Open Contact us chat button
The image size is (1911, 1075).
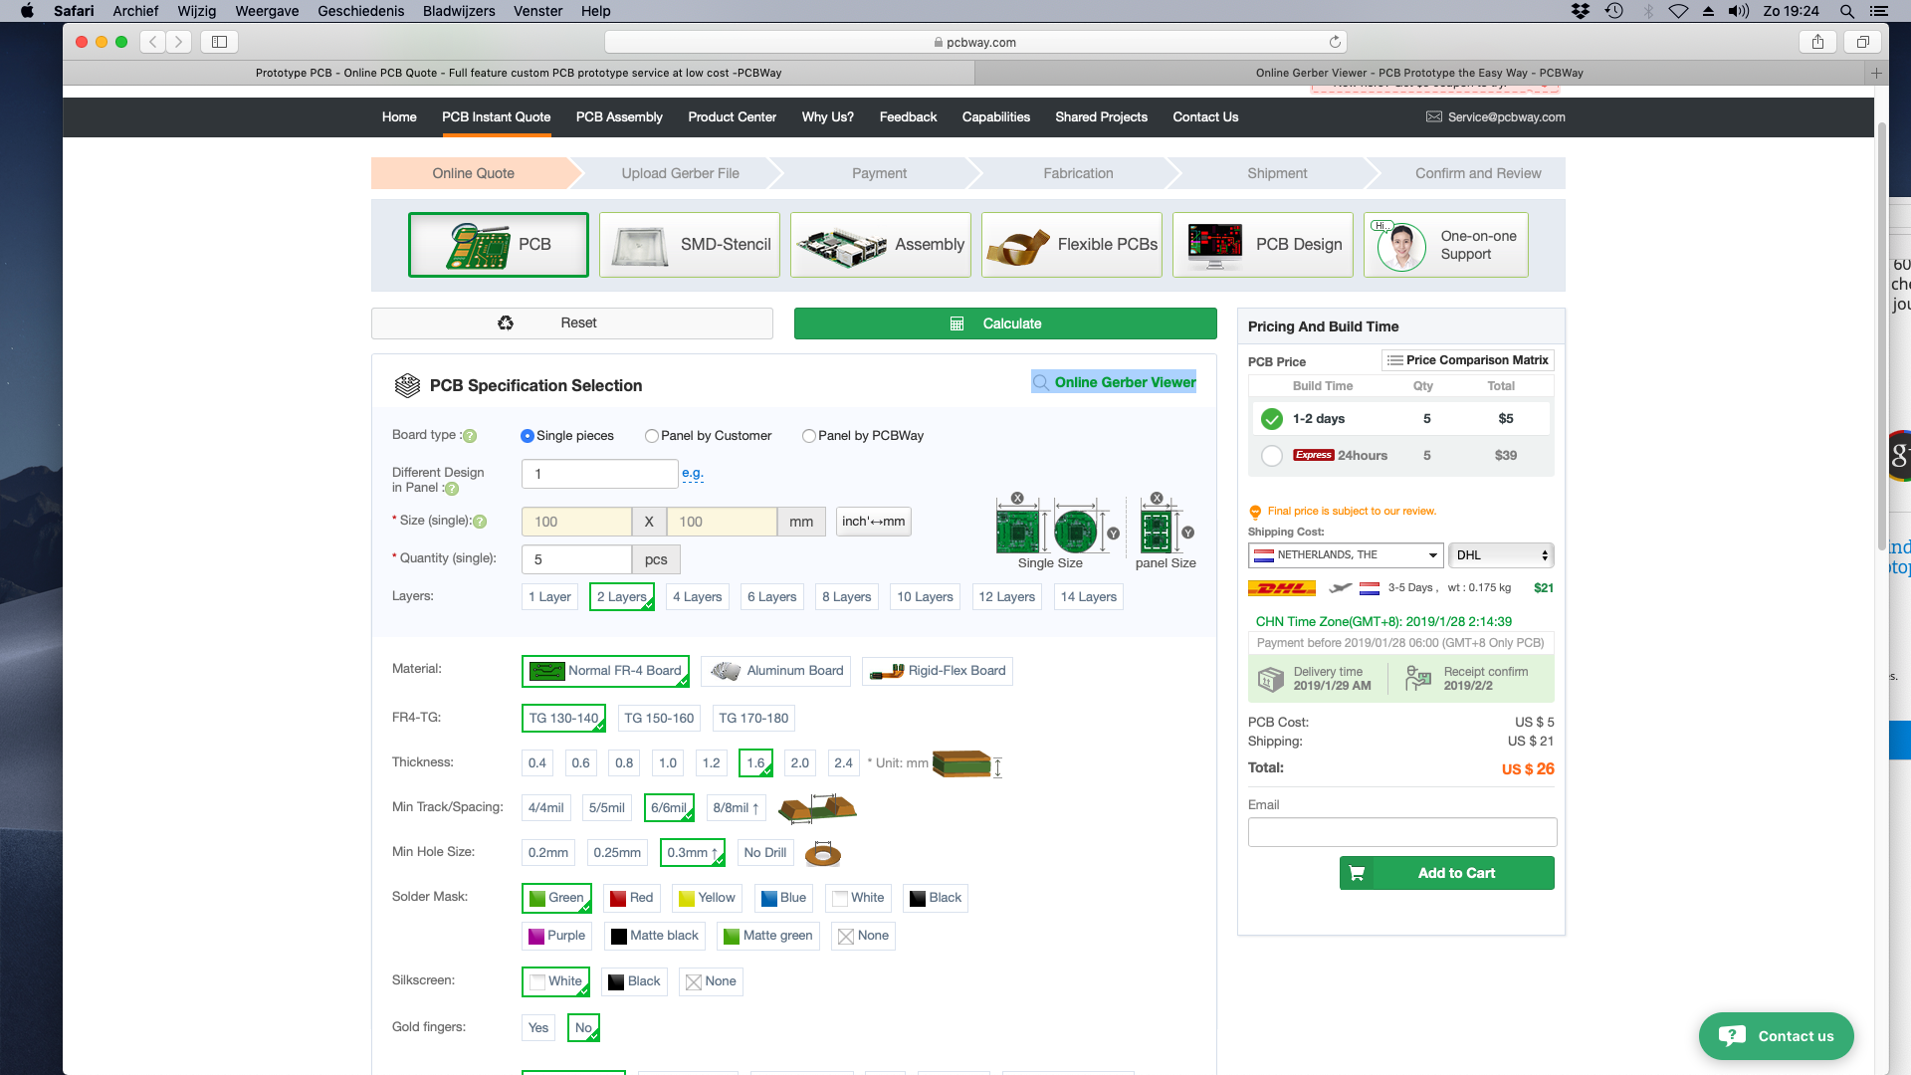pos(1777,1036)
